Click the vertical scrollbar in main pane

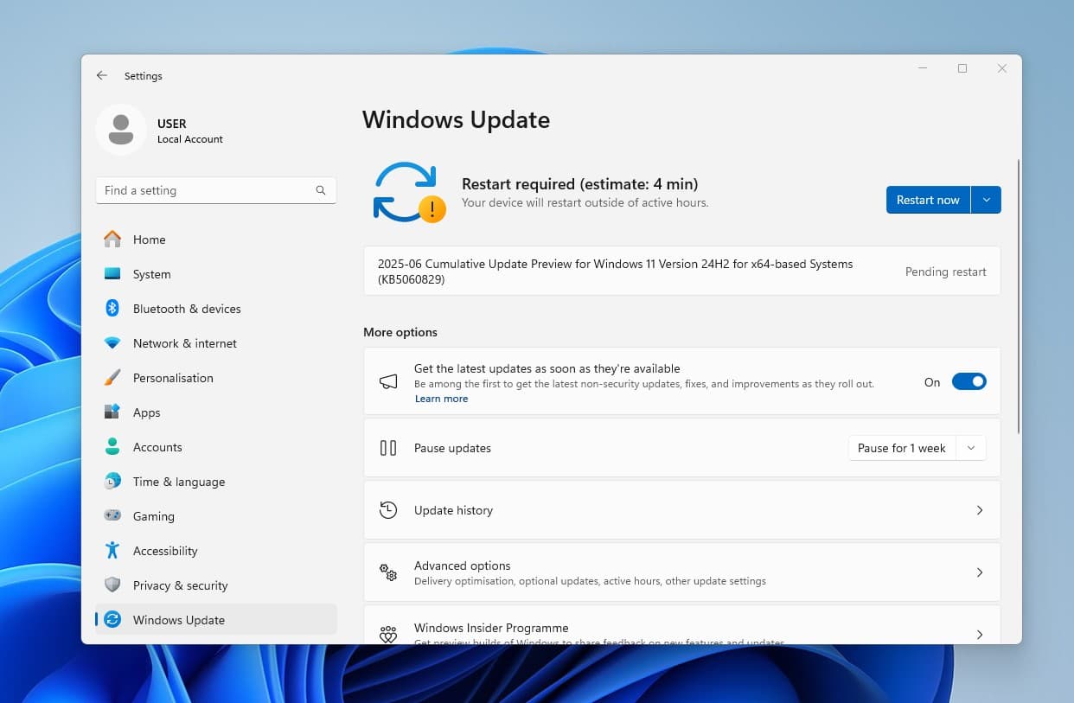[x=1019, y=296]
